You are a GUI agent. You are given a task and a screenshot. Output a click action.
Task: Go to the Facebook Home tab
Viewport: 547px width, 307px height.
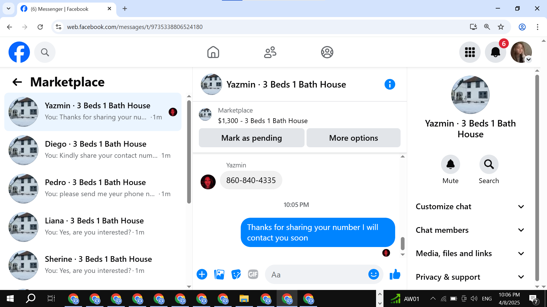(x=213, y=52)
